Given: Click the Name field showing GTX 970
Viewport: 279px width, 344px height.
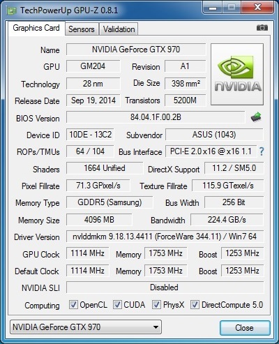Looking at the screenshot, I should [x=136, y=50].
